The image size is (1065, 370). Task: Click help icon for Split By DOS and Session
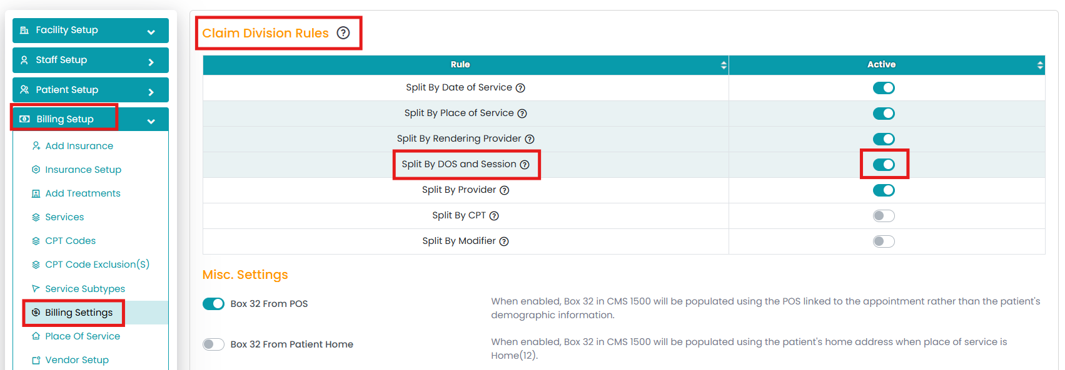point(525,165)
